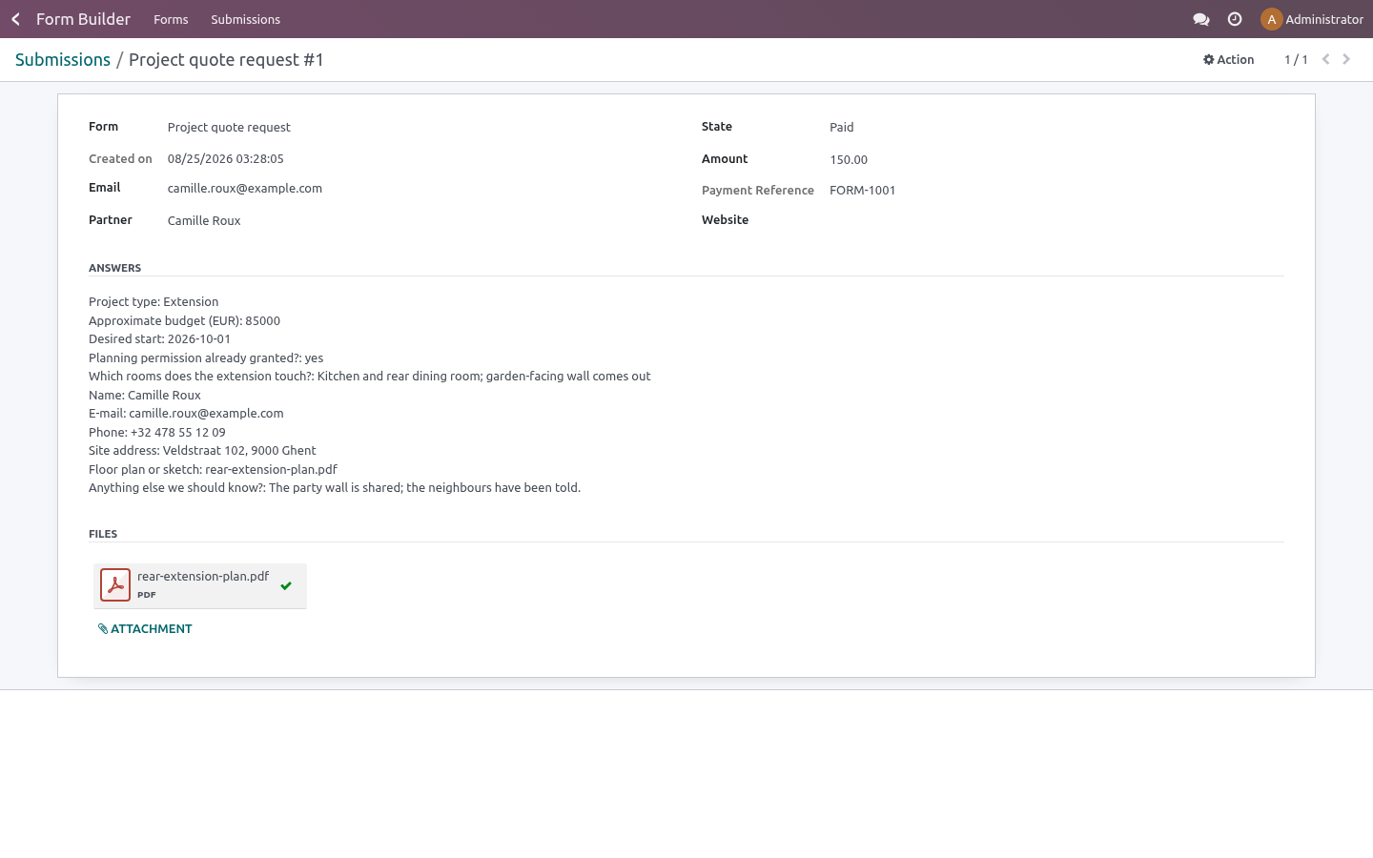Screen dimensions: 1373x858
Task: Go to the next record arrow
Action: 1346,59
